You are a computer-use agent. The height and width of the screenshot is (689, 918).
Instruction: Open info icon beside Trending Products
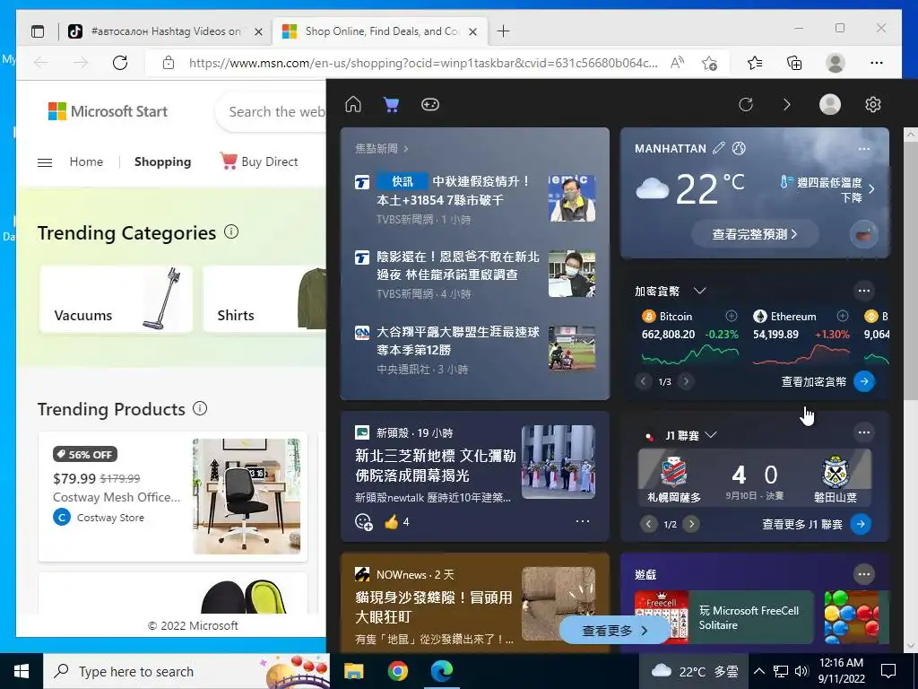click(x=200, y=408)
